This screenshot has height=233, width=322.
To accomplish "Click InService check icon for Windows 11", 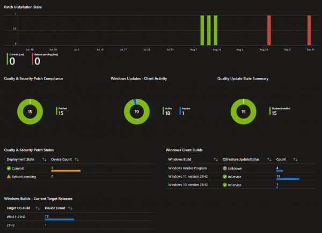I will tap(225, 177).
